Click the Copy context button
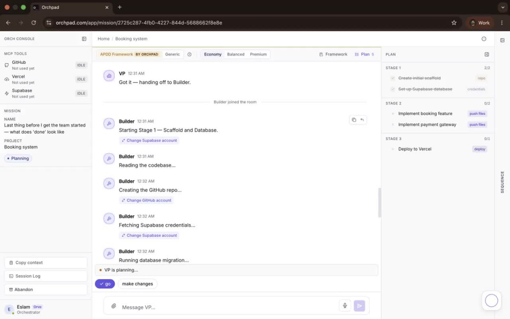 point(45,263)
